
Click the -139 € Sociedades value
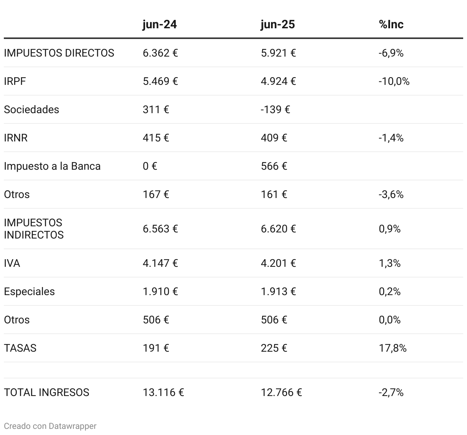click(275, 109)
